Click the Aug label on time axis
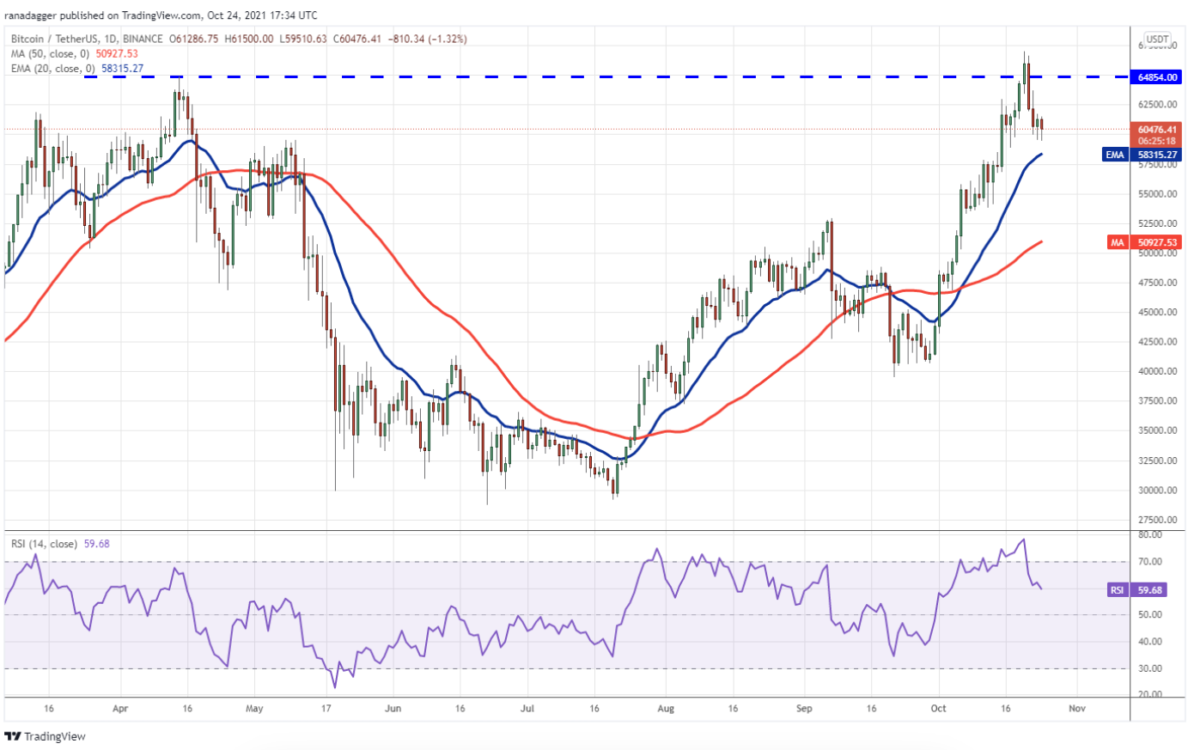The image size is (1188, 750). coord(666,709)
